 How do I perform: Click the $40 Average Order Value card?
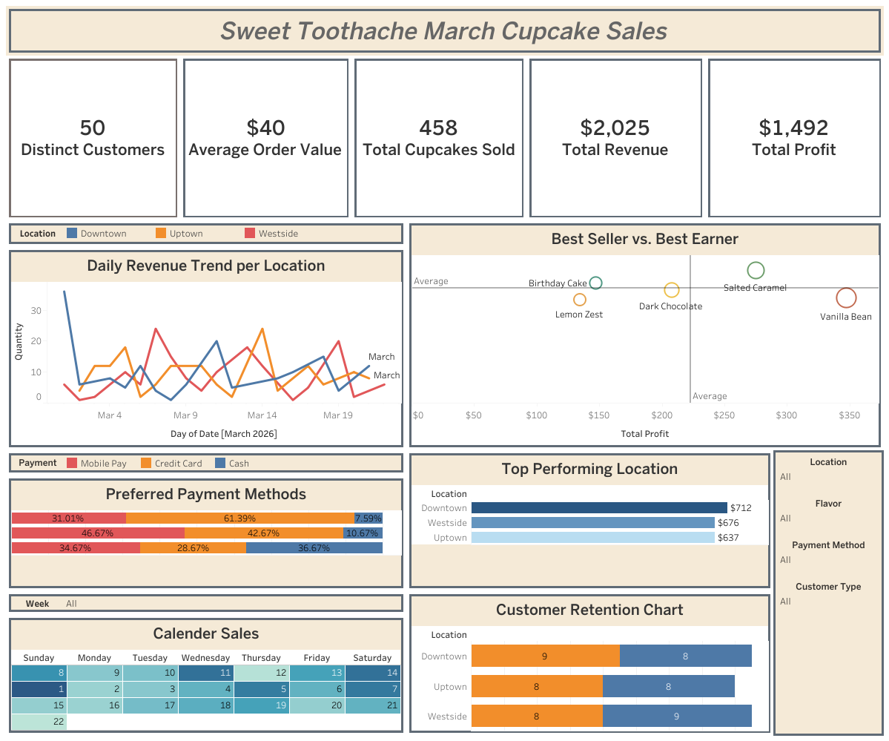[265, 138]
